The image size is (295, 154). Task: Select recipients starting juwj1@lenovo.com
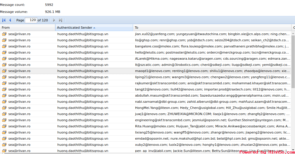point(212,114)
